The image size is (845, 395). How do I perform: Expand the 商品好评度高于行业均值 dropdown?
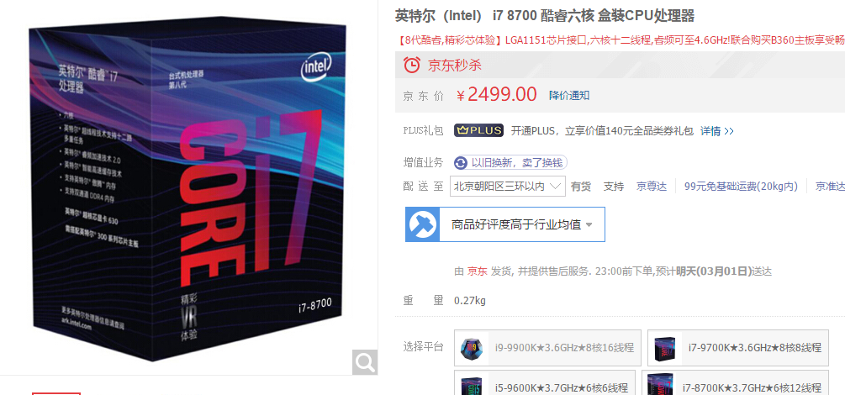tap(505, 224)
